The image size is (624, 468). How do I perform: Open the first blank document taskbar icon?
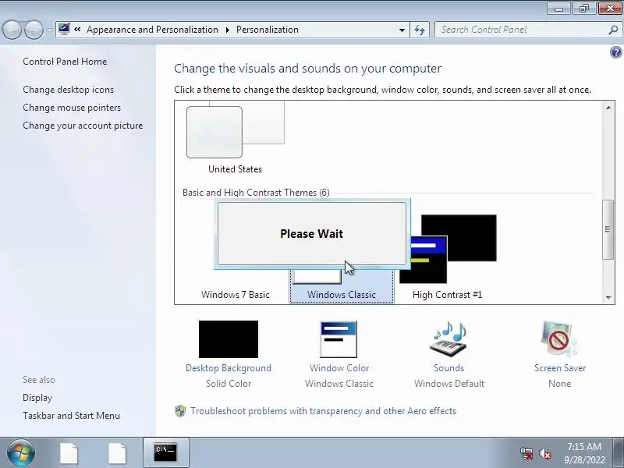[x=69, y=453]
